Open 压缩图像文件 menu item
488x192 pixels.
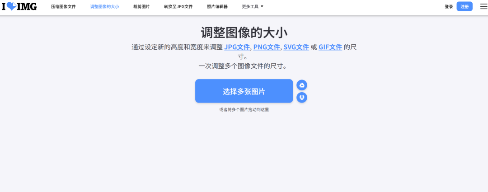click(63, 6)
